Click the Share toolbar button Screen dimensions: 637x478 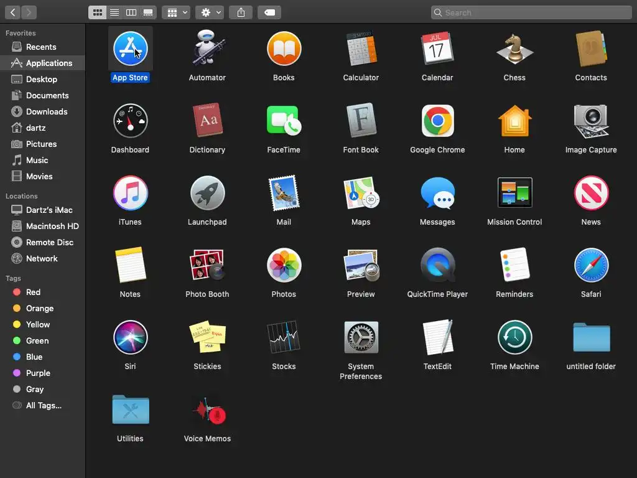(x=241, y=12)
